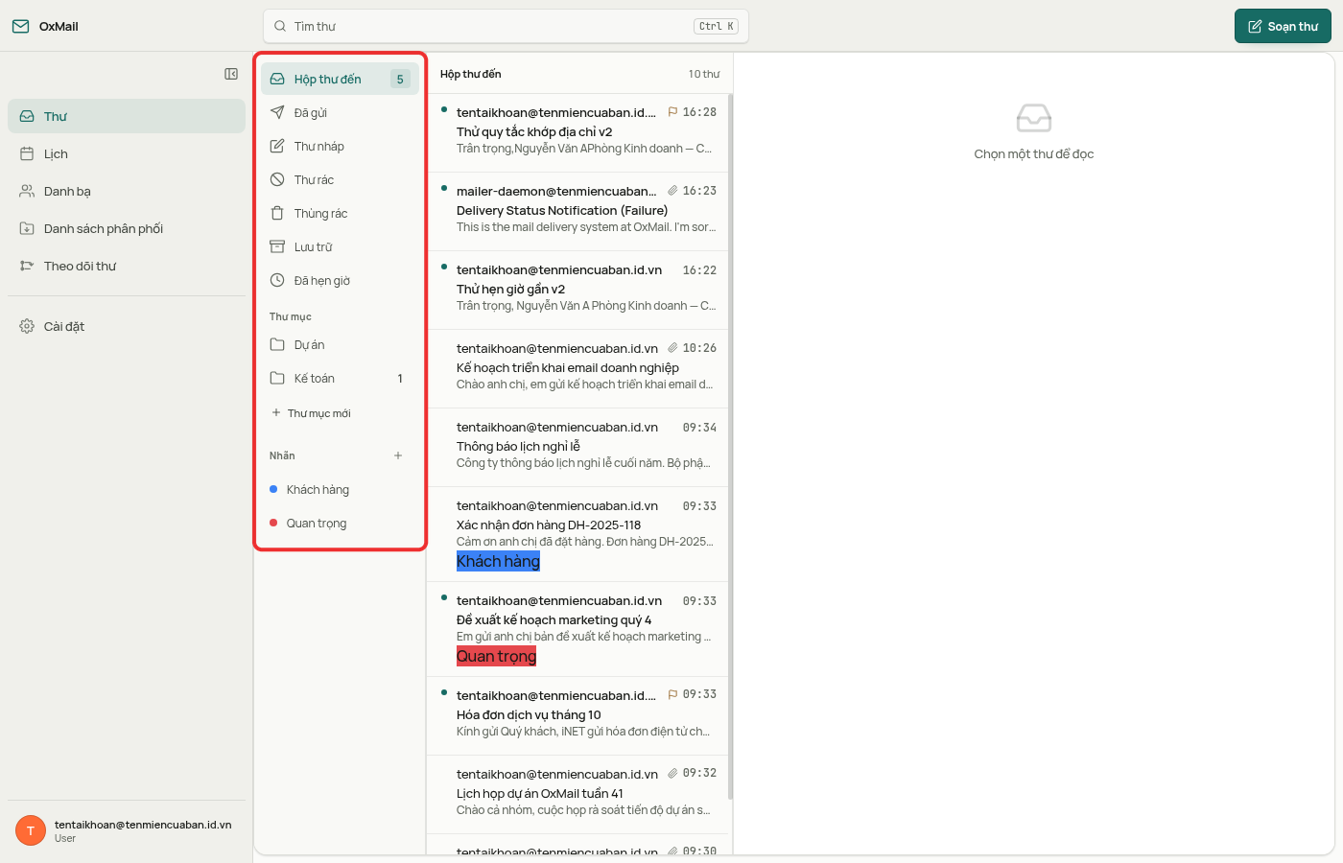Click the Thùng rác trash bin icon
Viewport: 1343px width, 863px height.
277,213
